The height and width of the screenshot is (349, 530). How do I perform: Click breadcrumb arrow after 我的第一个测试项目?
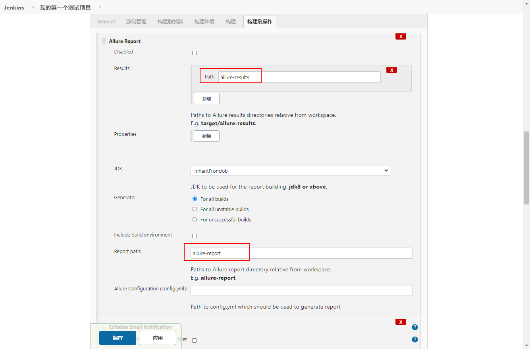pos(100,7)
